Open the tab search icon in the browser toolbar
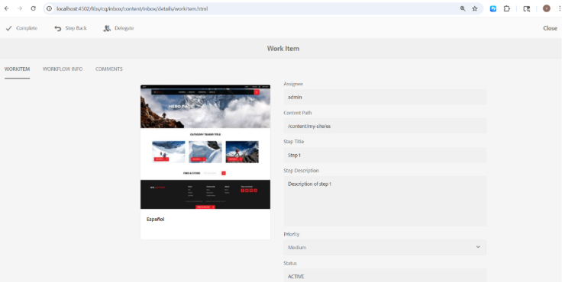 click(527, 8)
